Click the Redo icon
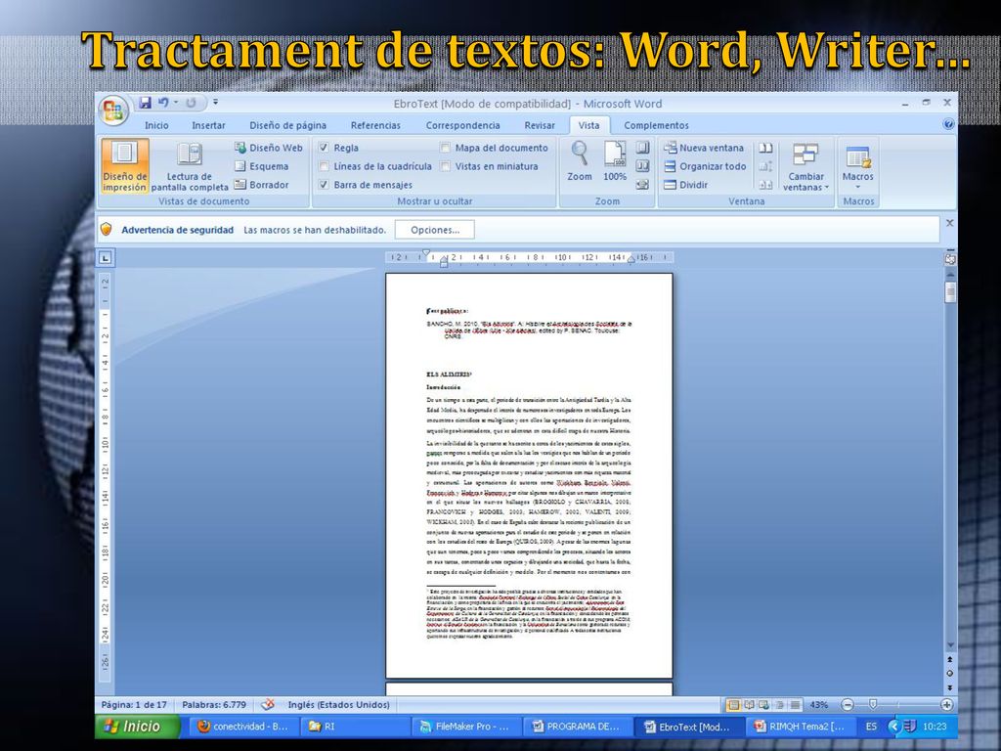The width and height of the screenshot is (1001, 751). [191, 102]
